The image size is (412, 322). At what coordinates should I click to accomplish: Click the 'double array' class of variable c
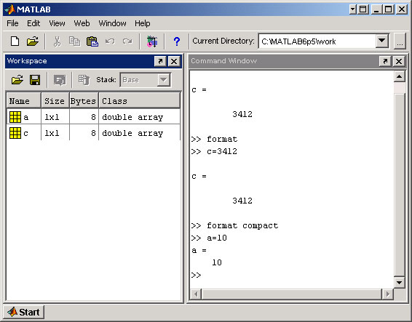pos(132,133)
